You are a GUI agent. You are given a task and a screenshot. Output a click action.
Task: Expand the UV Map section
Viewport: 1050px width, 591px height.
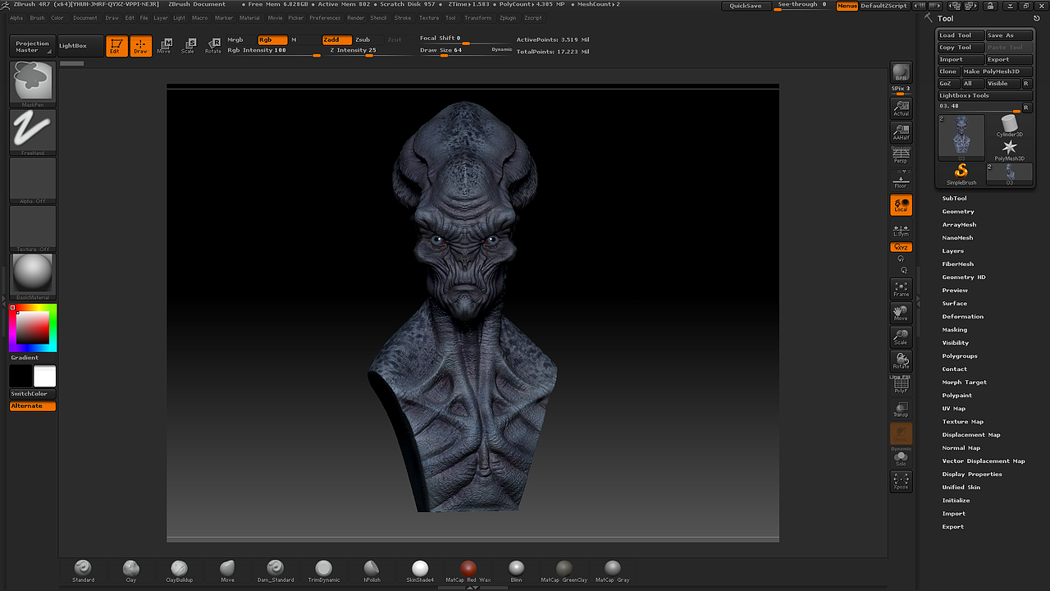[x=954, y=409]
